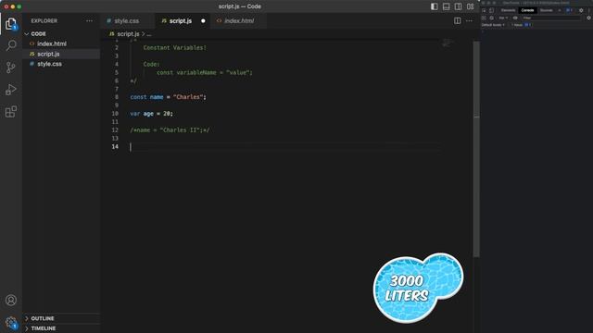
Task: Click the variable 'age' on line 10
Action: click(148, 114)
